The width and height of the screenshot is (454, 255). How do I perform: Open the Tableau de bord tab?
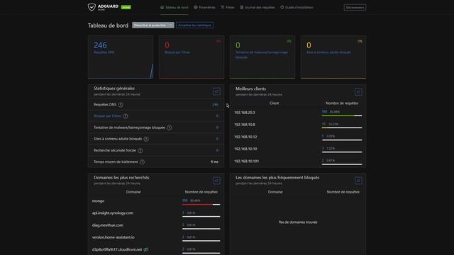point(175,8)
